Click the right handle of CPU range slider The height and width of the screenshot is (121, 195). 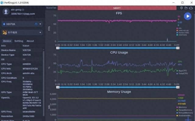(178, 87)
